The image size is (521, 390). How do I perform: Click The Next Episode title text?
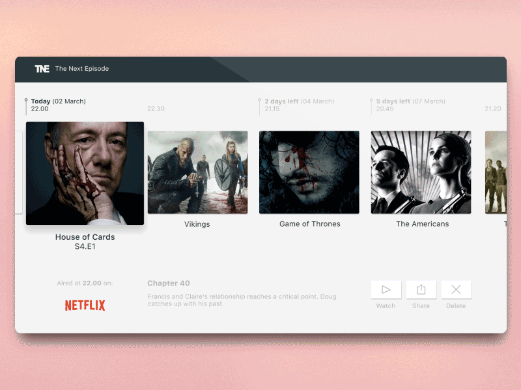pyautogui.click(x=82, y=69)
